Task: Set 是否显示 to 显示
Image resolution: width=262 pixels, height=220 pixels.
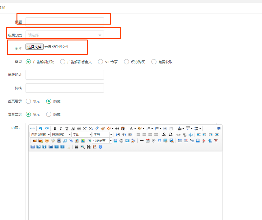Action: pyautogui.click(x=28, y=114)
